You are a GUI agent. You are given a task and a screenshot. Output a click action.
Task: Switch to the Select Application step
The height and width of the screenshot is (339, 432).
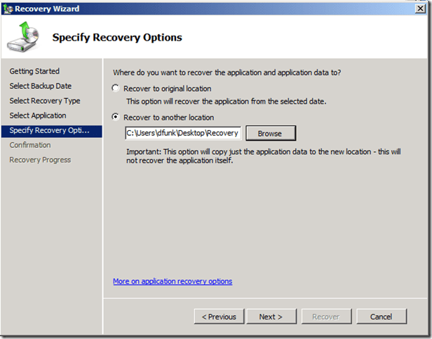[38, 116]
